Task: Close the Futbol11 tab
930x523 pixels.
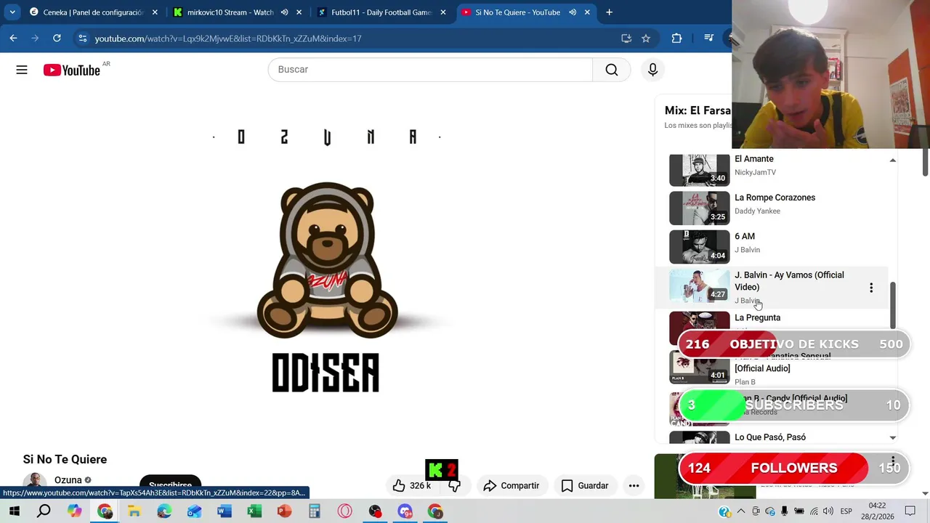Action: [x=443, y=12]
